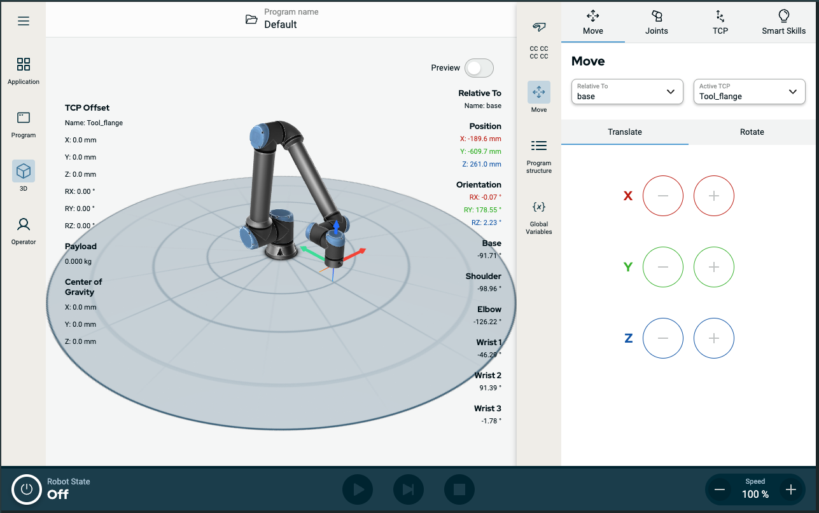The height and width of the screenshot is (513, 819).
Task: Open the Operator screen
Action: tap(24, 230)
